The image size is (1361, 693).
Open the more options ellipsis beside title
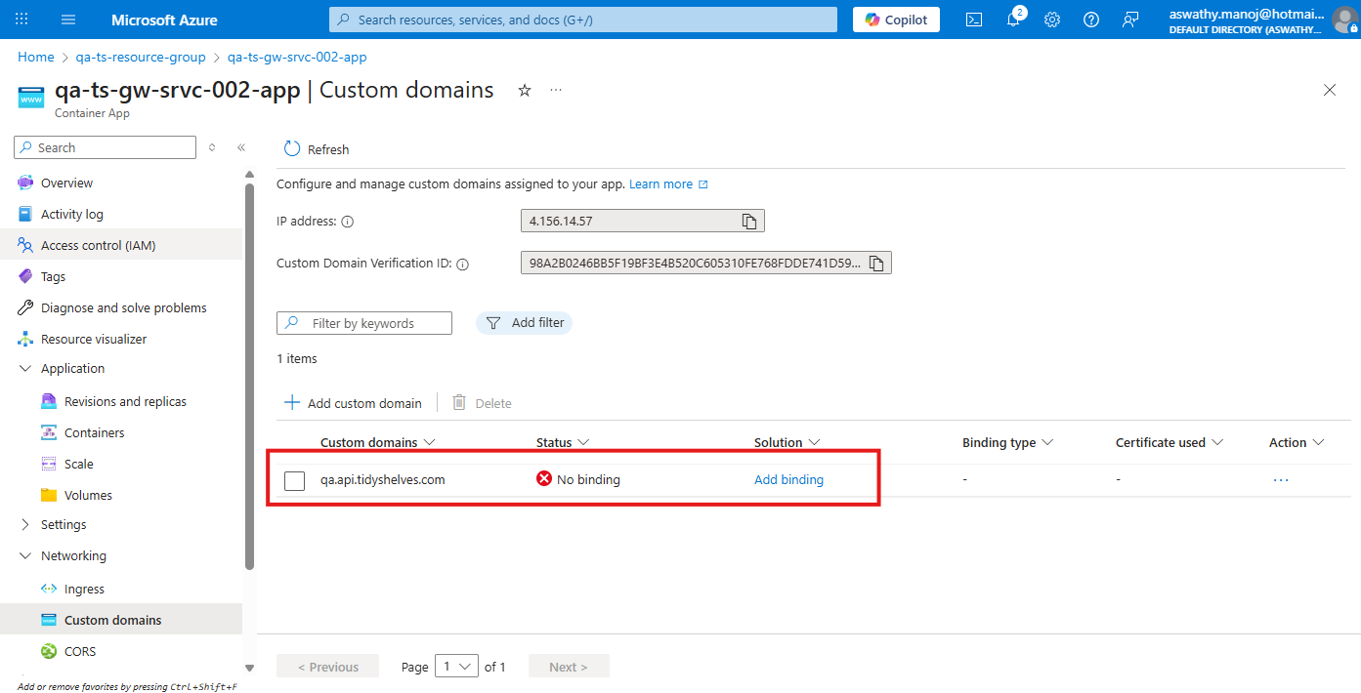556,90
